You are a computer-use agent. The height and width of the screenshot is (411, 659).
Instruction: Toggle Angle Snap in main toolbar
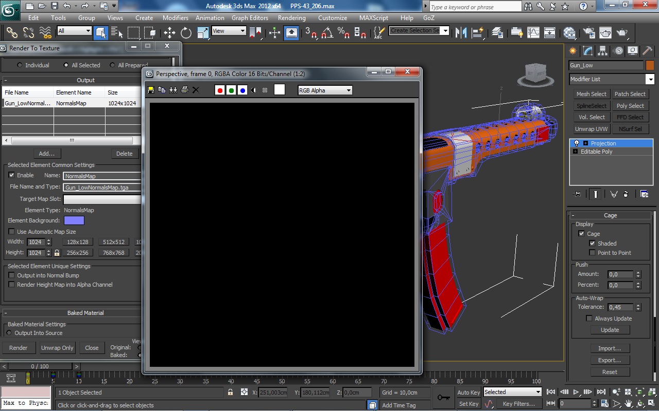tap(327, 33)
